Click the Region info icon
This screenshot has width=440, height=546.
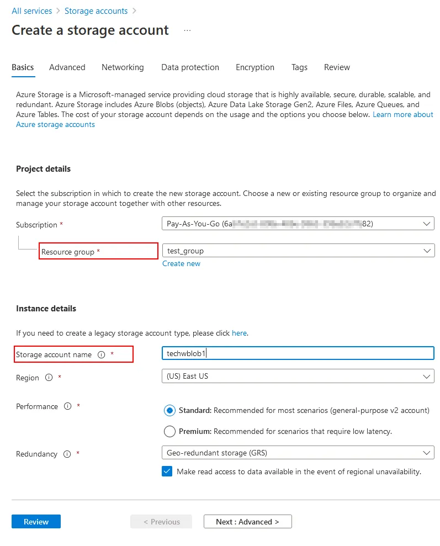pos(49,378)
